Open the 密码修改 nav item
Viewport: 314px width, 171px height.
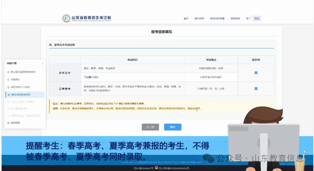point(235,18)
